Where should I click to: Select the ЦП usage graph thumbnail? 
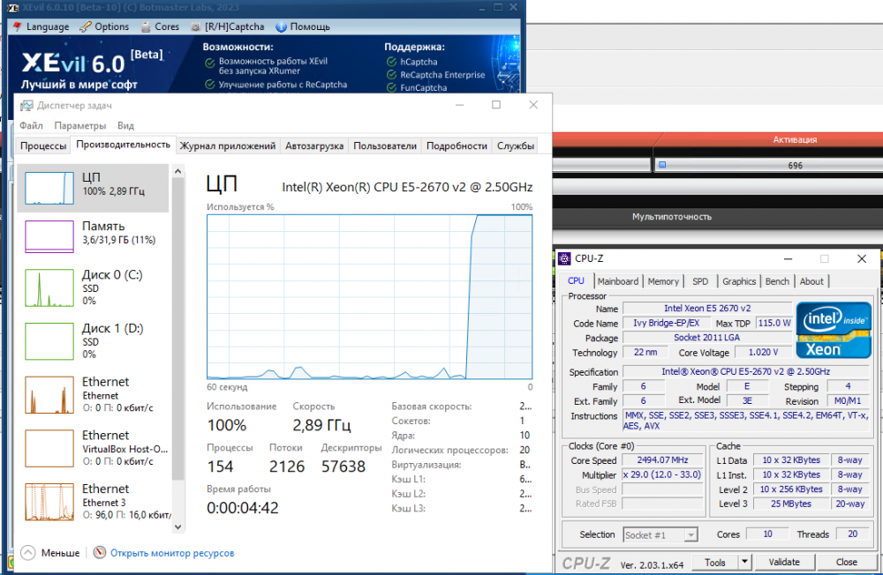49,188
